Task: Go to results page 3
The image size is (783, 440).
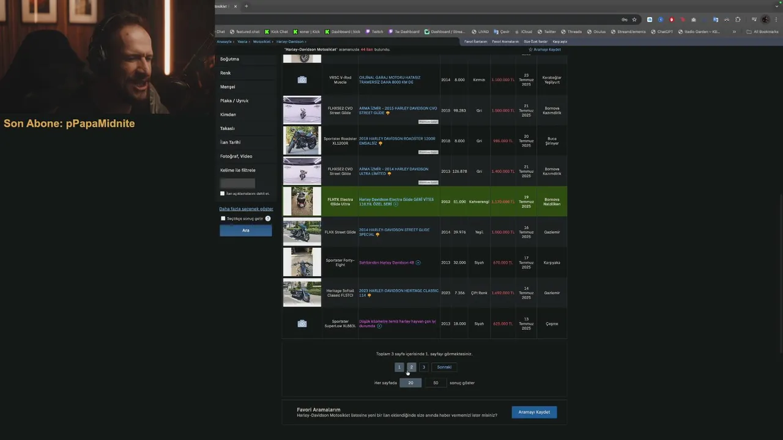Action: 423,367
